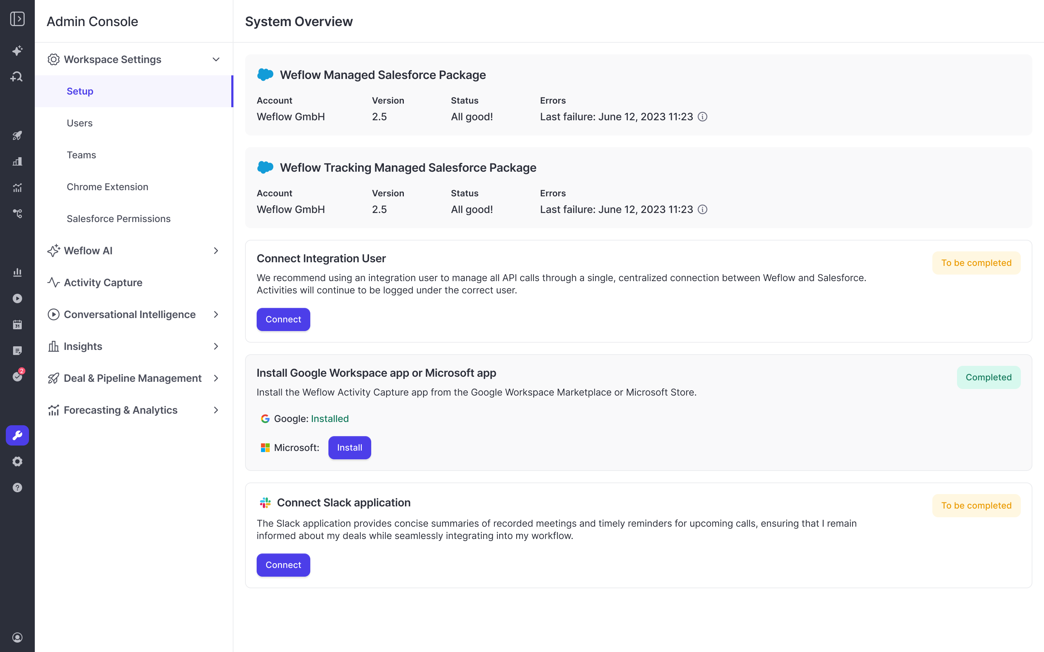
Task: Click the rocket icon in left rail
Action: (x=17, y=135)
